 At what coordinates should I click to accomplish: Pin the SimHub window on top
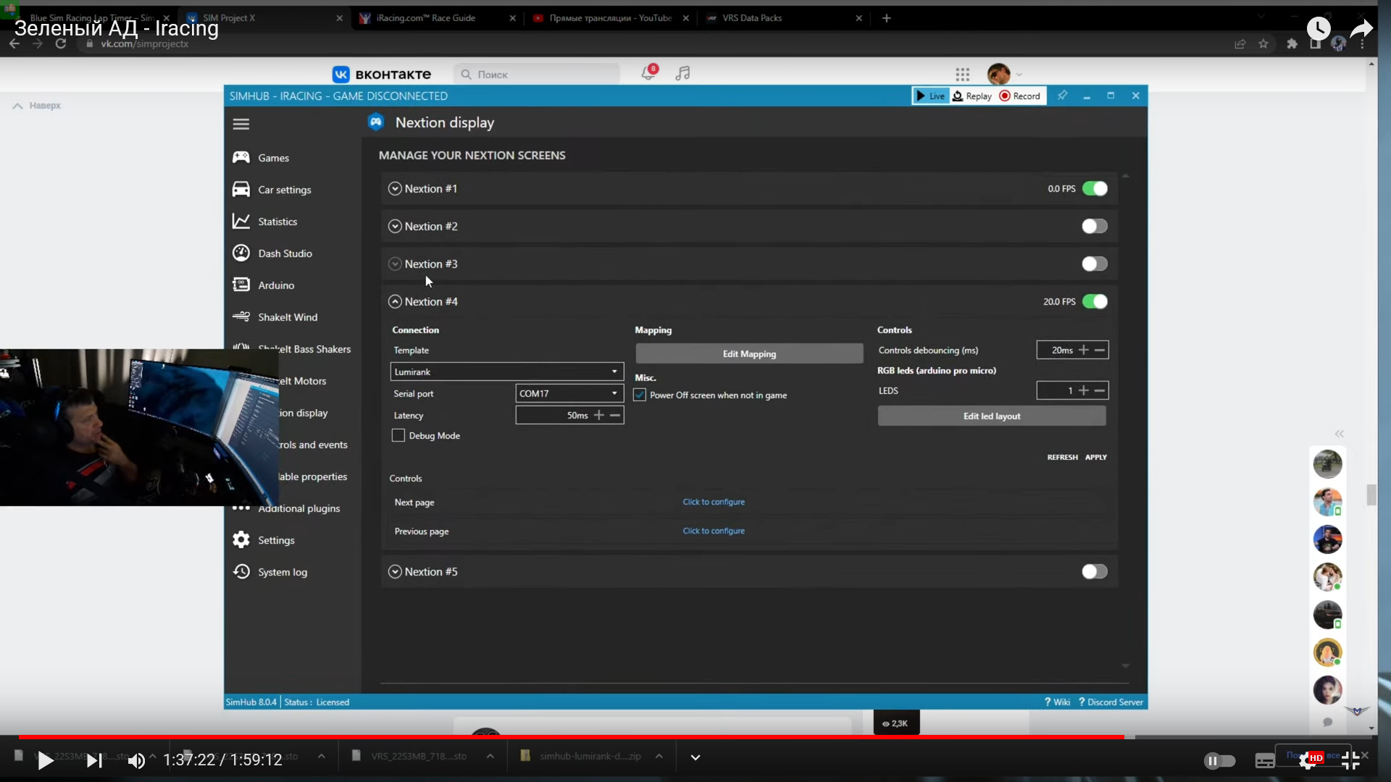coord(1062,96)
